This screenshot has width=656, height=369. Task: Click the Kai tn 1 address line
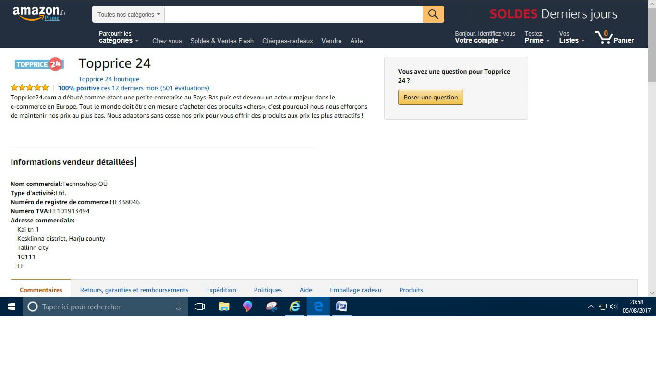(28, 229)
